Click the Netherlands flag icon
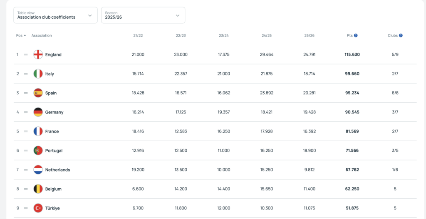426x219 pixels. click(38, 170)
